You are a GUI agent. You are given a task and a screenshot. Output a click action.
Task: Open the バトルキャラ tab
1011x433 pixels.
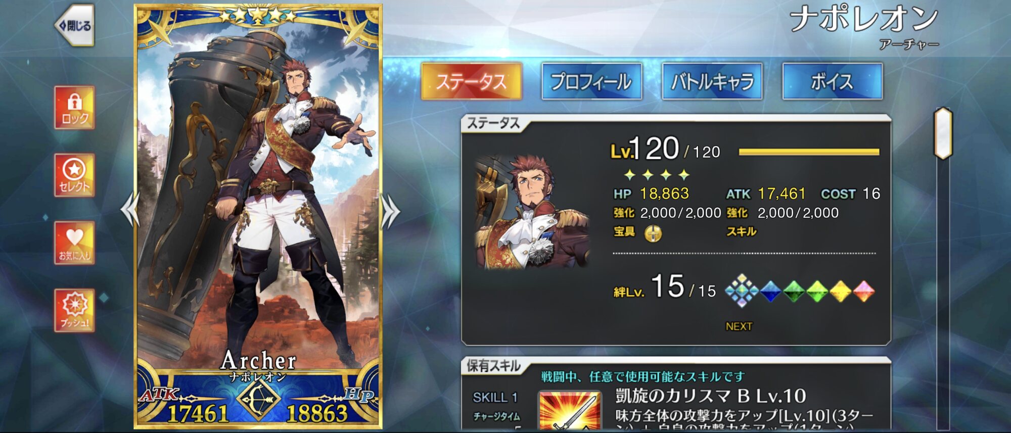(x=712, y=82)
